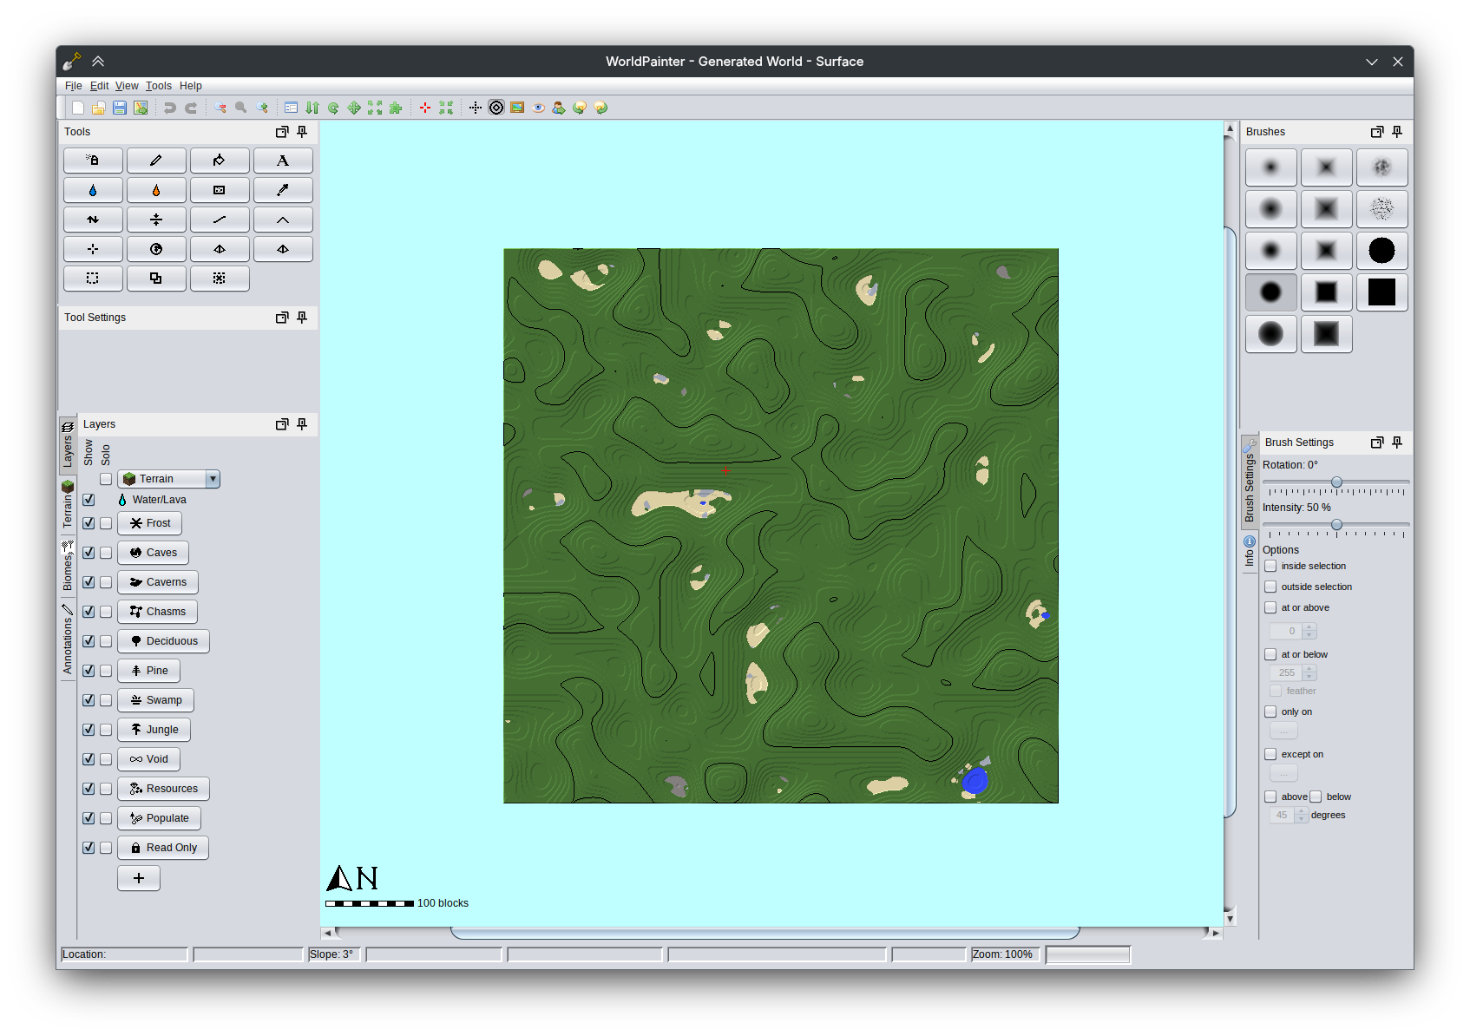Click the green rotate world icon
The width and height of the screenshot is (1470, 1036).
[x=333, y=108]
